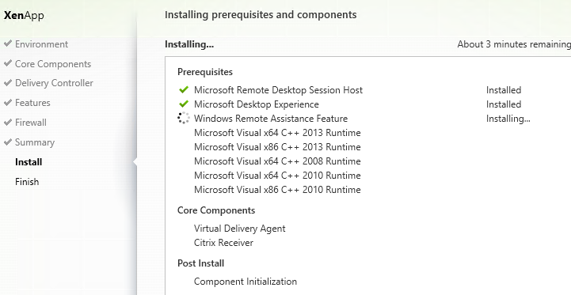The image size is (571, 295).
Task: Click the checkmark icon beside Firewall step
Action: tap(8, 122)
